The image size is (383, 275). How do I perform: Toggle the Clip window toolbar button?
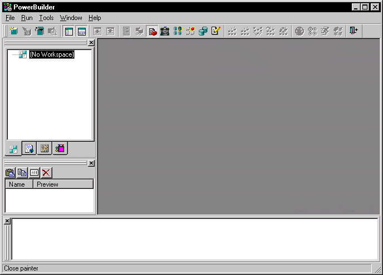coord(152,31)
